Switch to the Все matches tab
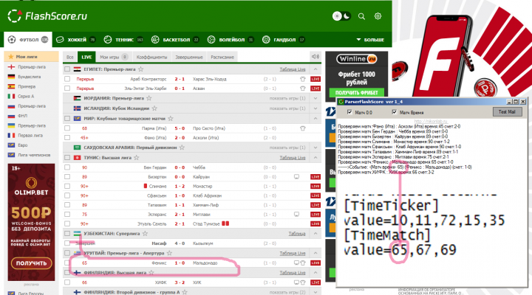The width and height of the screenshot is (532, 295). tap(70, 57)
